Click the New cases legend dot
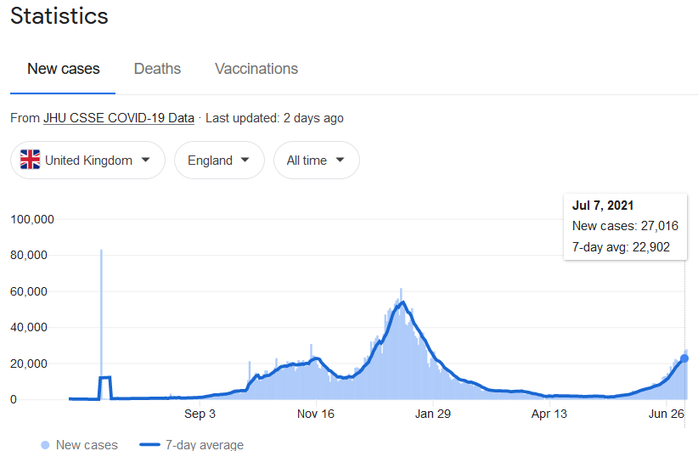 click(44, 444)
